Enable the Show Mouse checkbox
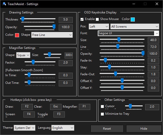This screenshot has height=135, width=163. pos(97,19)
